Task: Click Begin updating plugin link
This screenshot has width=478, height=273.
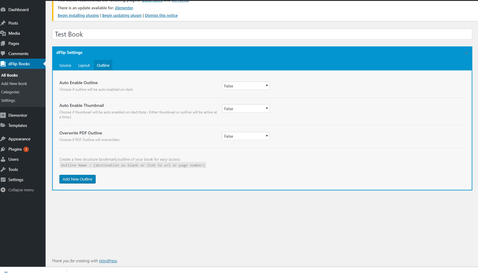Action: click(x=122, y=15)
